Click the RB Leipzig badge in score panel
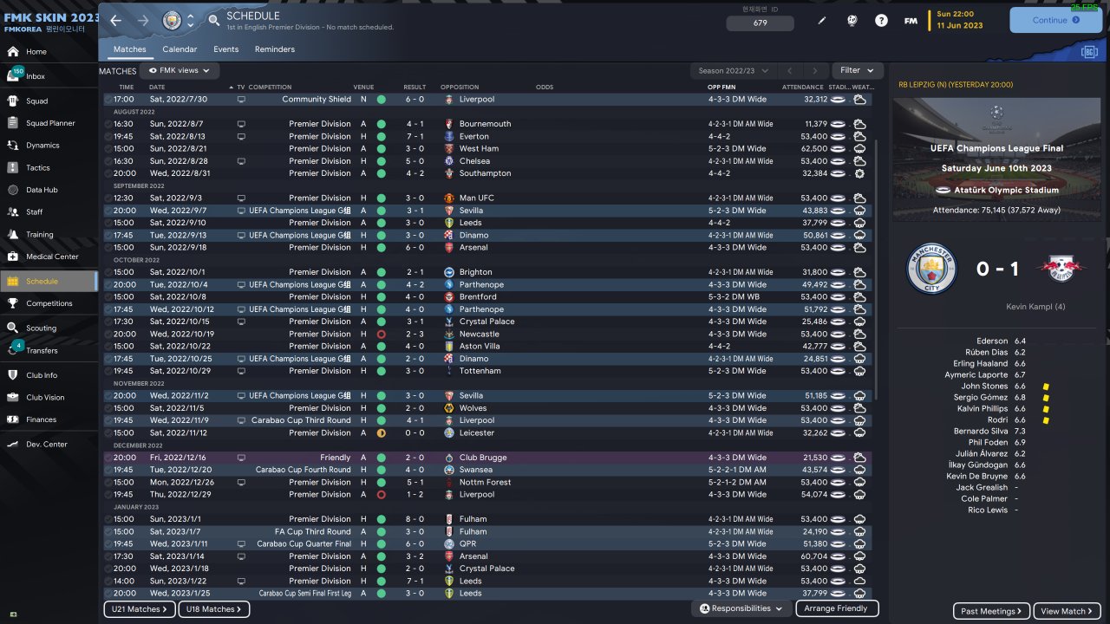 pyautogui.click(x=1061, y=269)
